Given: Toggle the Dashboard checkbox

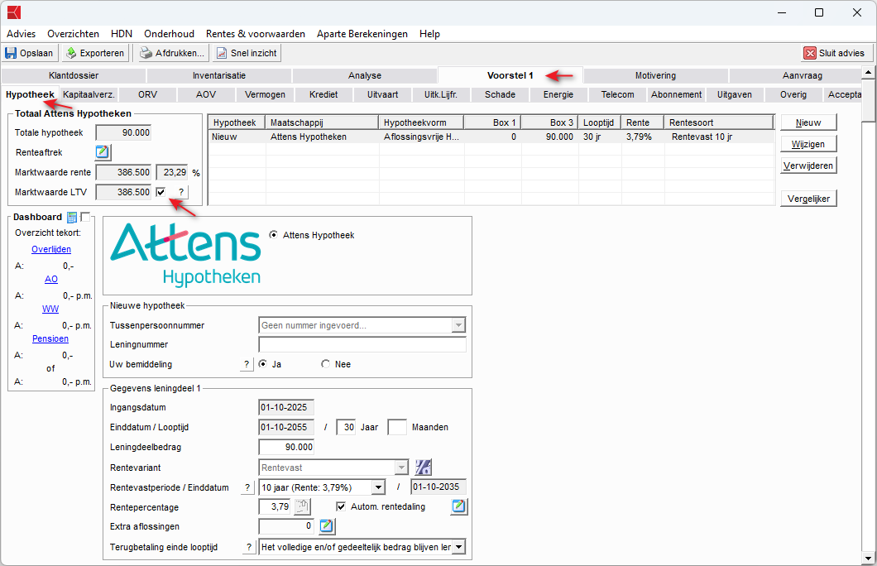Looking at the screenshot, I should coord(85,217).
